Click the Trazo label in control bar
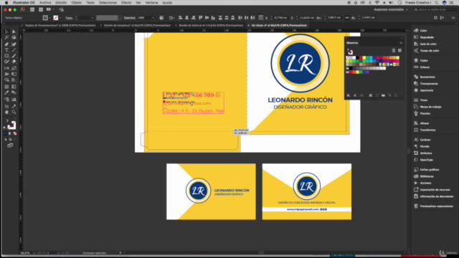 pos(69,18)
